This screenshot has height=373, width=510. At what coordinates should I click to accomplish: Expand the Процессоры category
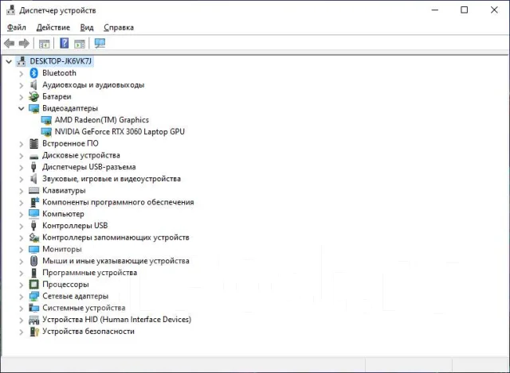(x=22, y=285)
